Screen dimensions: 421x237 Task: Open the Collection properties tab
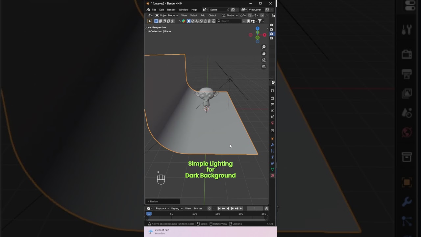coord(272,131)
